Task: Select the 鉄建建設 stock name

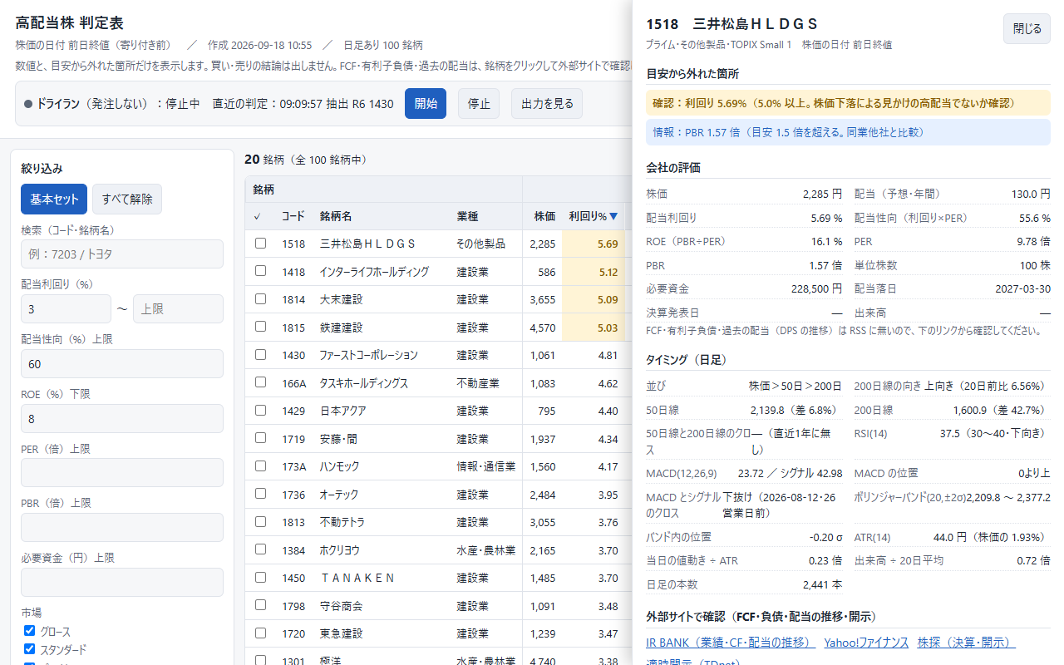Action: click(341, 328)
